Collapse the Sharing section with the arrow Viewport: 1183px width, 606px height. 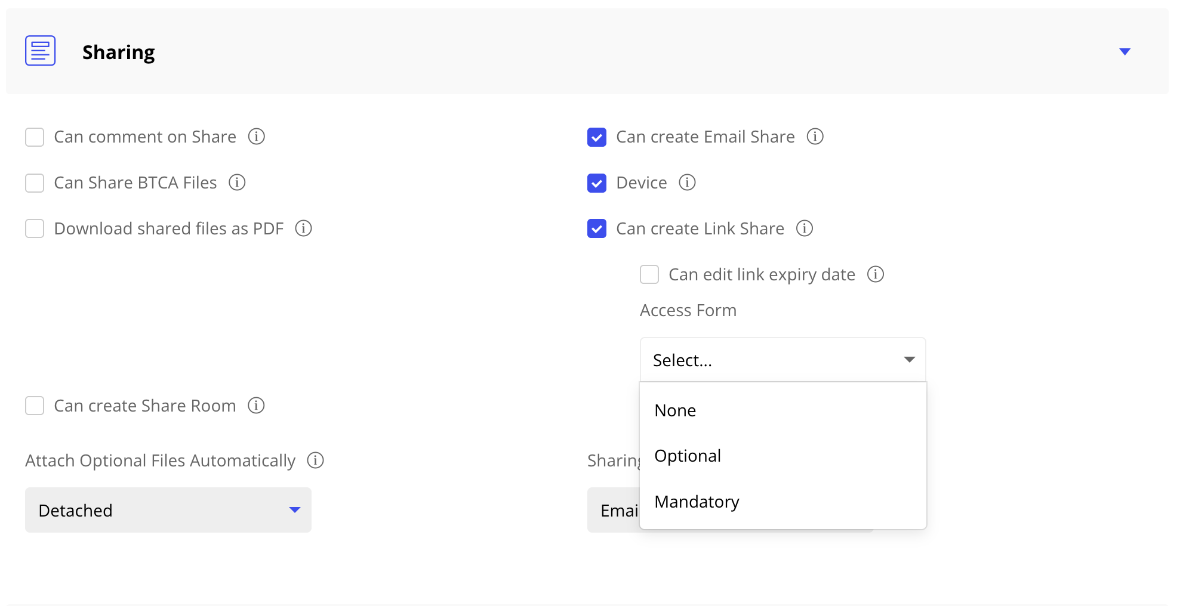coord(1125,52)
